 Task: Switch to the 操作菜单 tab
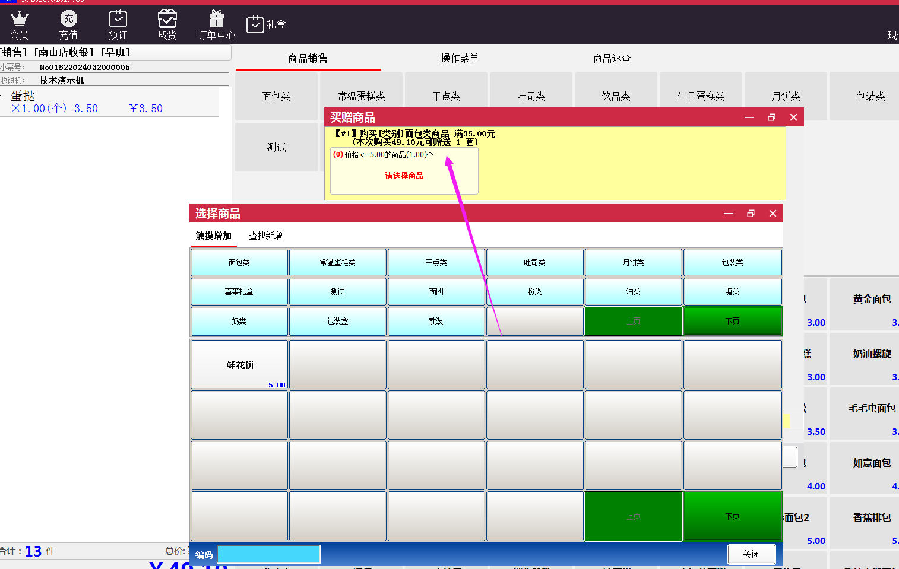coord(460,58)
